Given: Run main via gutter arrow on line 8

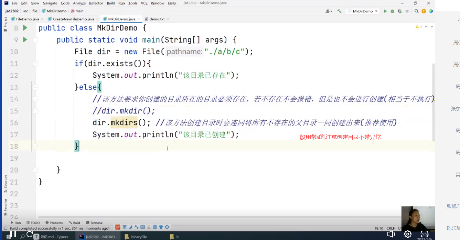Looking at the screenshot, I should [25, 28].
